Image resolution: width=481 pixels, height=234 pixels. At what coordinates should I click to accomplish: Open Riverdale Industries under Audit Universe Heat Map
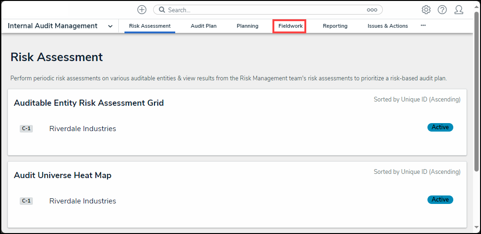tap(83, 201)
